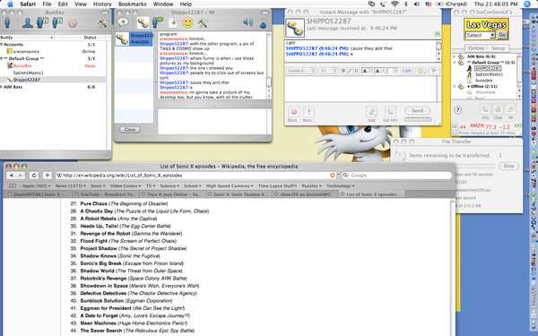Image resolution: width=538 pixels, height=336 pixels.
Task: Open preferences hammer icon in Buddies window
Action: tap(101, 23)
